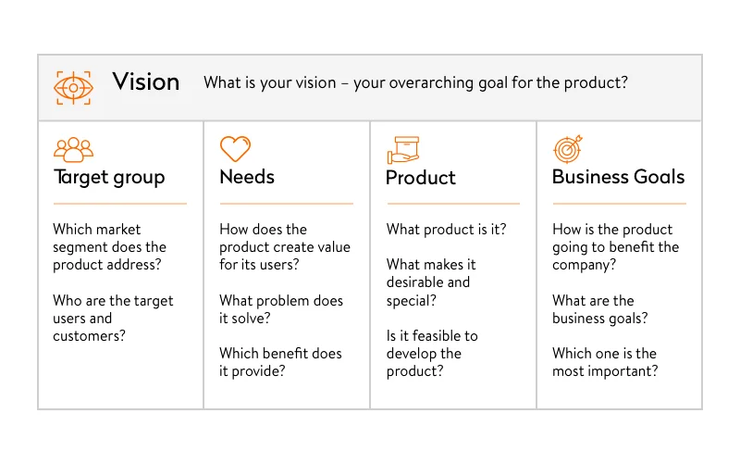The height and width of the screenshot is (463, 740).
Task: Click the Business Goals target icon
Action: click(x=568, y=149)
